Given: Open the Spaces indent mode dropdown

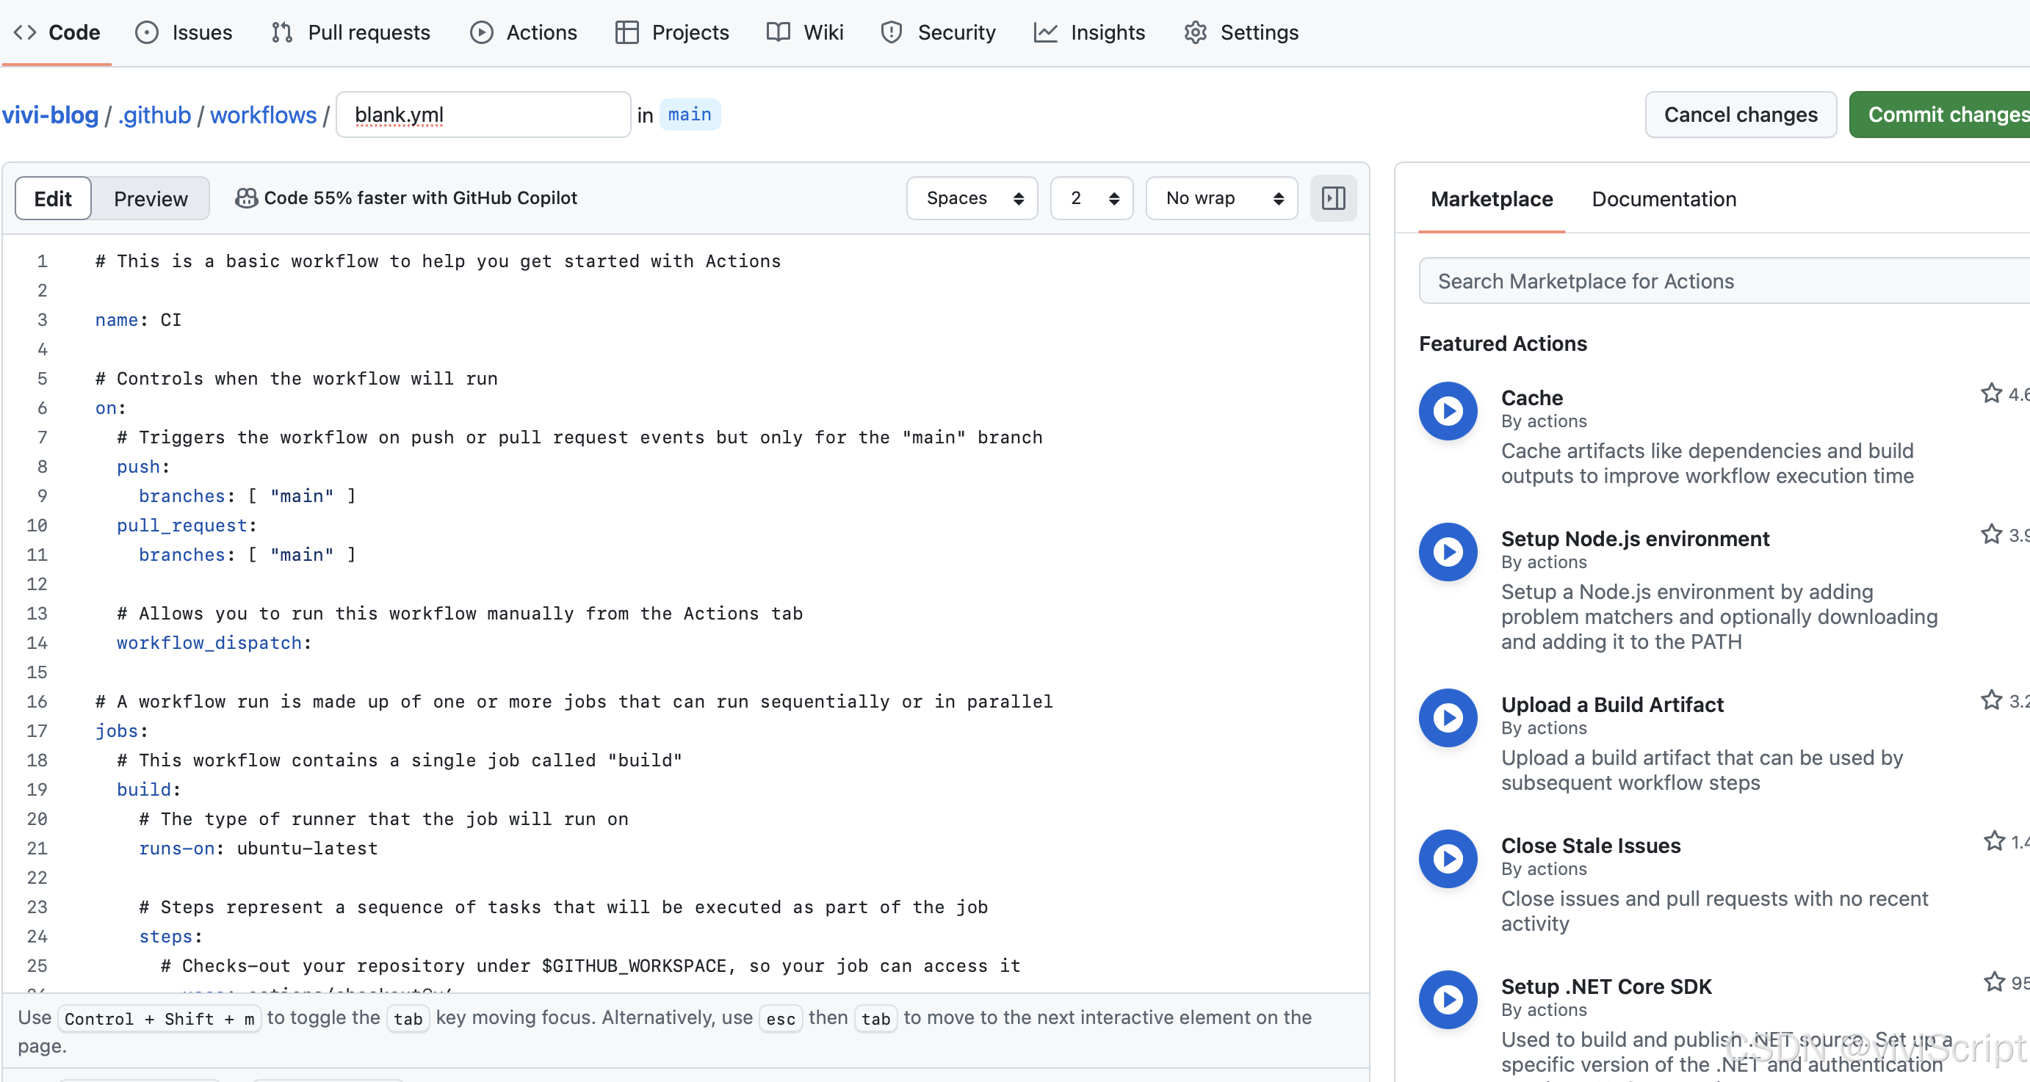Looking at the screenshot, I should (x=972, y=198).
